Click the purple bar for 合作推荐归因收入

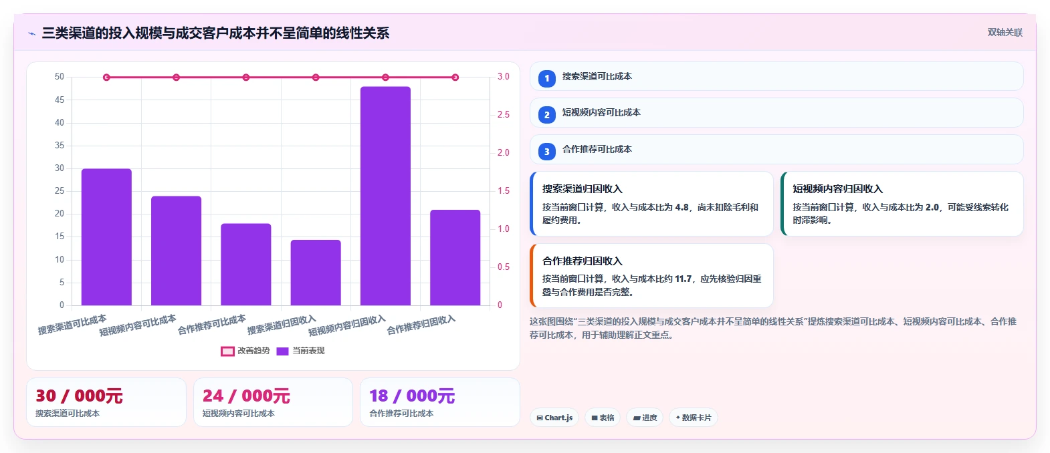[x=455, y=258]
